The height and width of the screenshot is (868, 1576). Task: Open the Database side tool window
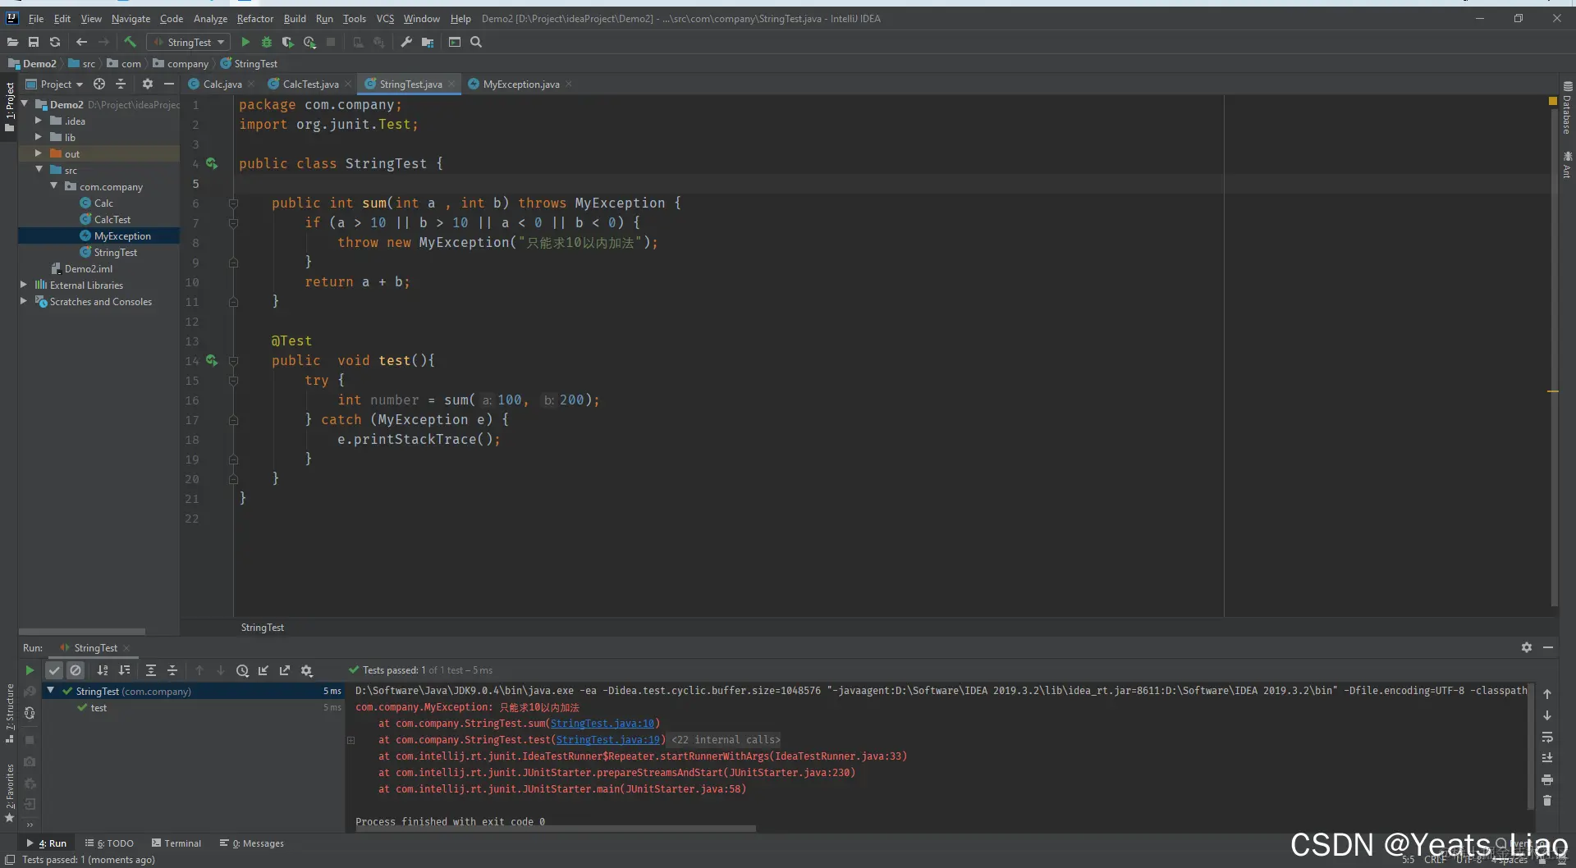tap(1567, 107)
